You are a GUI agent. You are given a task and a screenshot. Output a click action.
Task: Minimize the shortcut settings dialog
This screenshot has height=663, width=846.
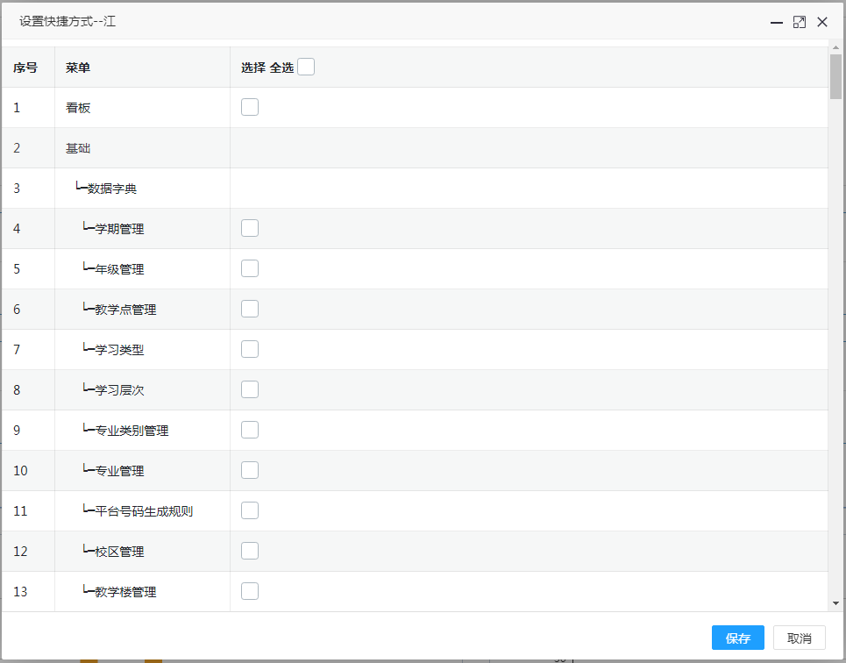click(x=777, y=23)
